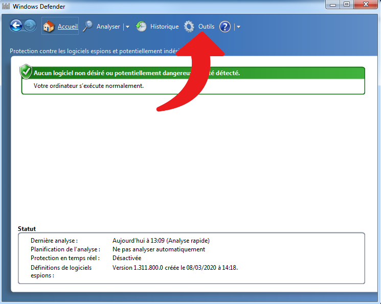The image size is (381, 304).
Task: Start a scan via Analyser label
Action: (x=108, y=27)
